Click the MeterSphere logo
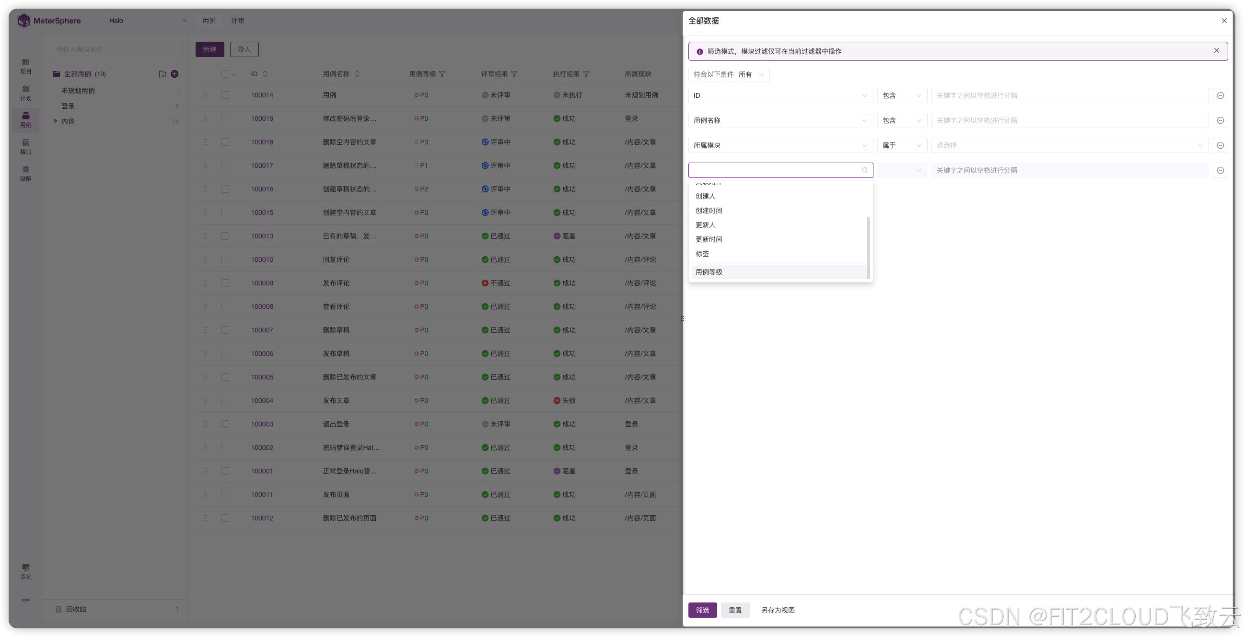The height and width of the screenshot is (637, 1244). [x=49, y=21]
